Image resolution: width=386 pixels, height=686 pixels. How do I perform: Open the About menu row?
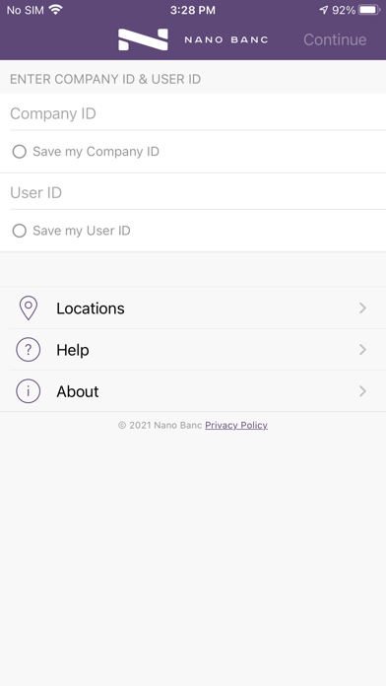[193, 391]
